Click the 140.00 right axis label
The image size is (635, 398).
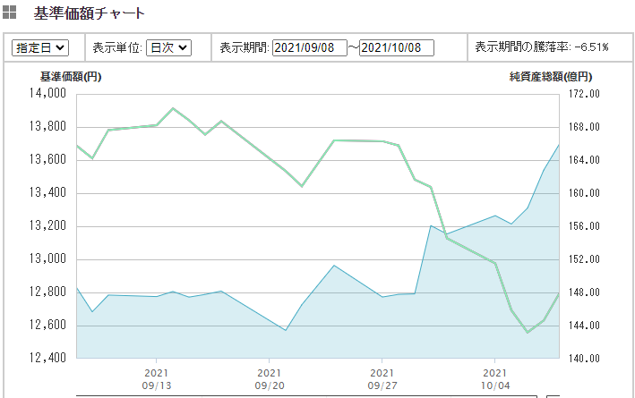[x=584, y=359]
